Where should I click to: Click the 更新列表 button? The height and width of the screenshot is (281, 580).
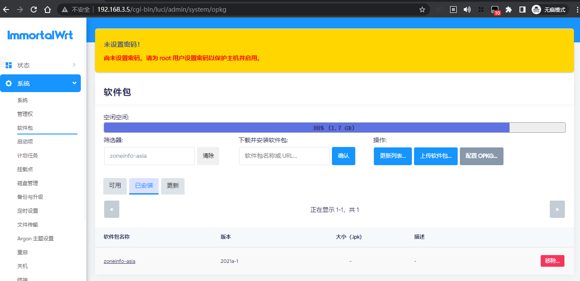pyautogui.click(x=392, y=156)
